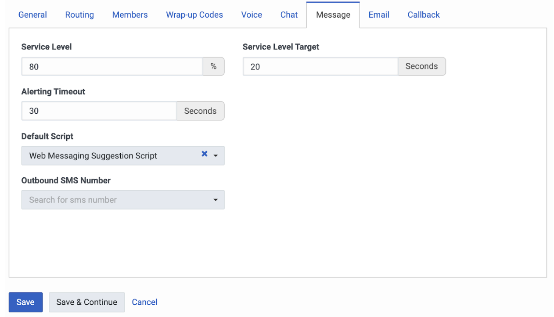Click the Outbound SMS Number heading
The image size is (554, 317).
tap(66, 180)
